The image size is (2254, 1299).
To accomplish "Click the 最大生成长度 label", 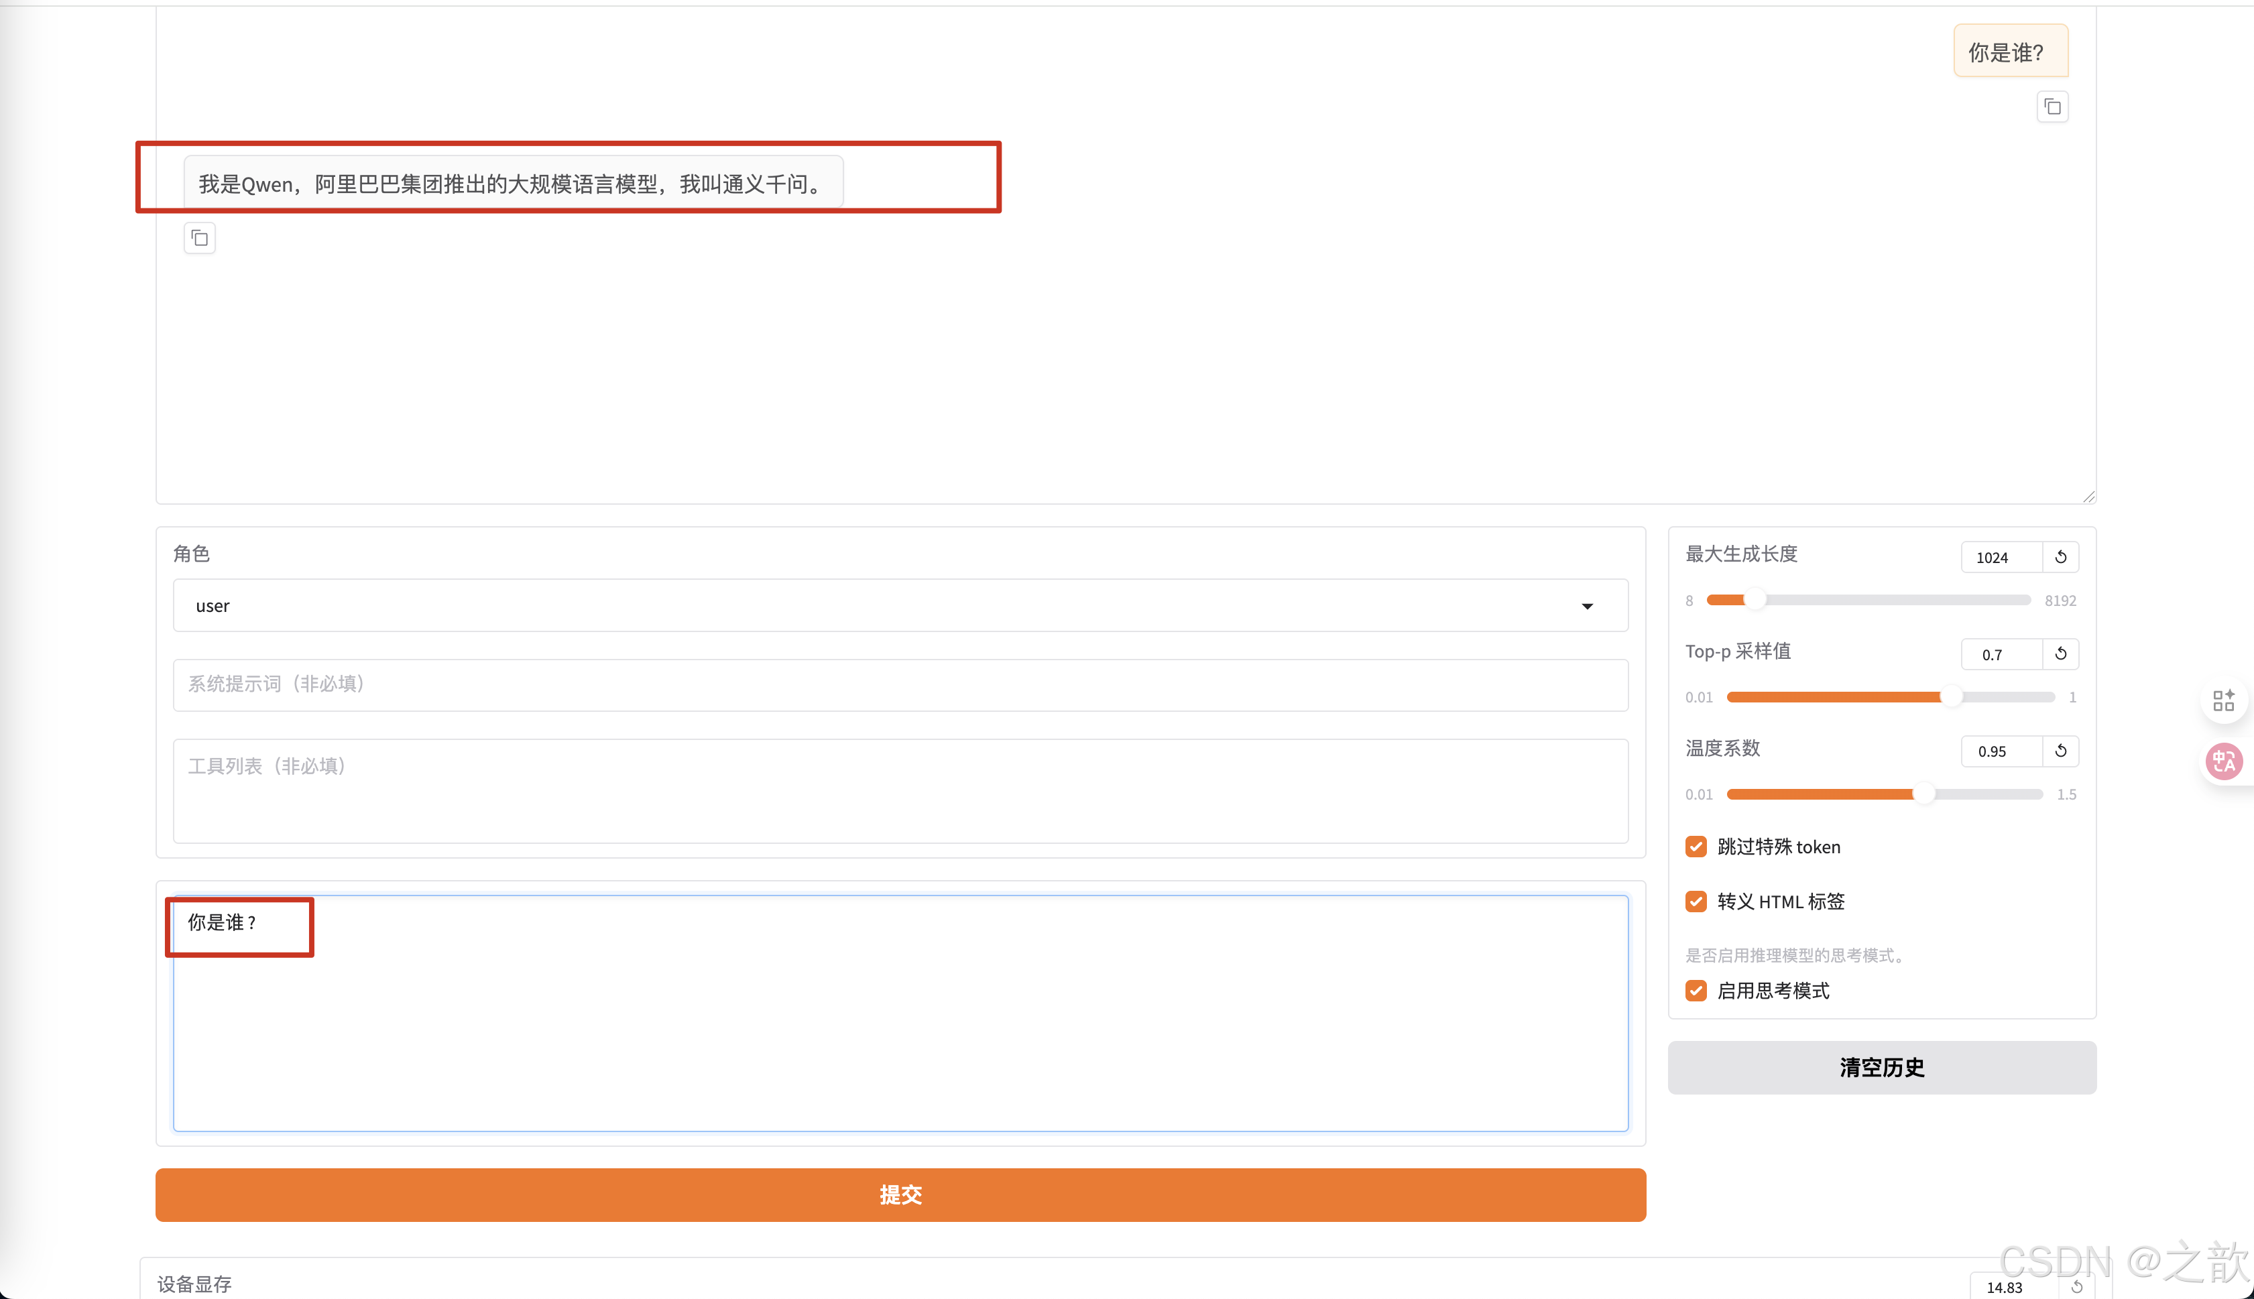I will (x=1741, y=554).
